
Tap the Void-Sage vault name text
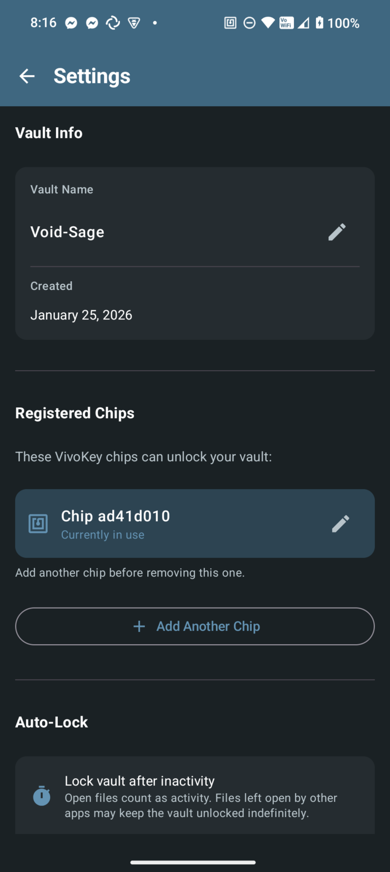coord(67,232)
